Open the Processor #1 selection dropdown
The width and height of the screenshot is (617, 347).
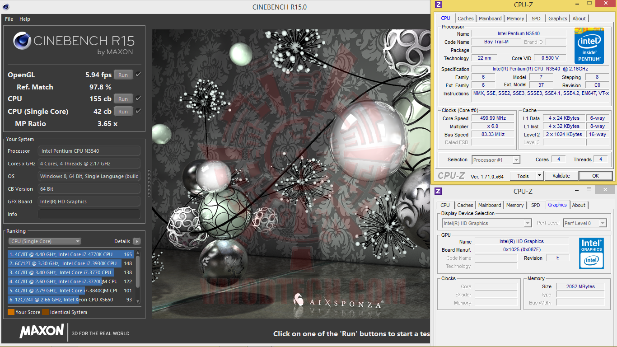496,160
